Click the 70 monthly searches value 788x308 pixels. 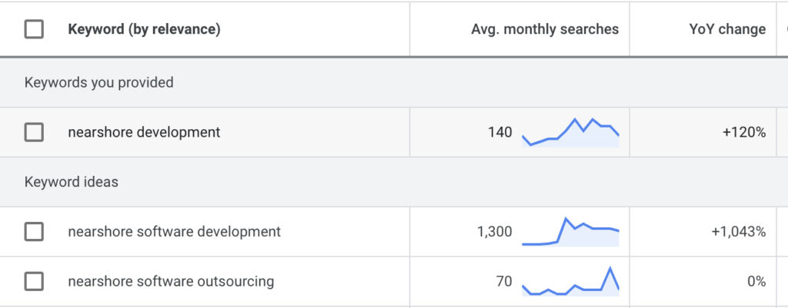(x=503, y=282)
